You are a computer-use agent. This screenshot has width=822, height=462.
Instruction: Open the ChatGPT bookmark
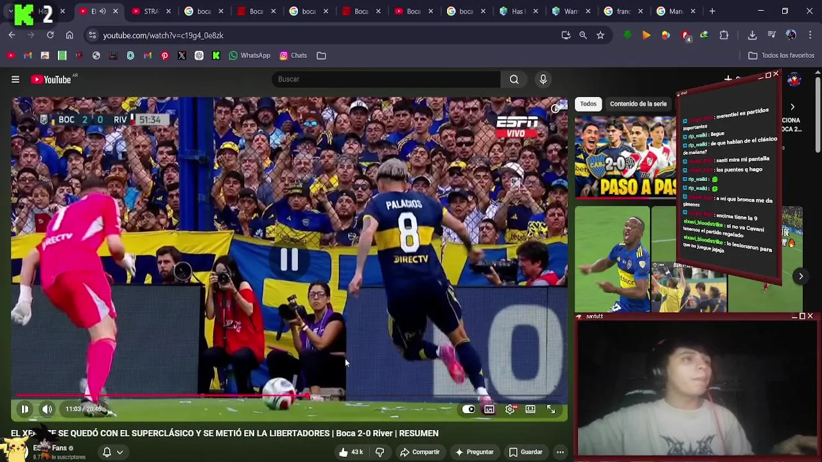199,55
